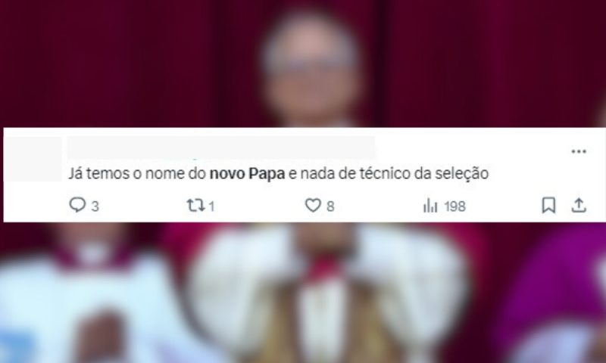
Task: Click the 198 views count
Action: 455,206
